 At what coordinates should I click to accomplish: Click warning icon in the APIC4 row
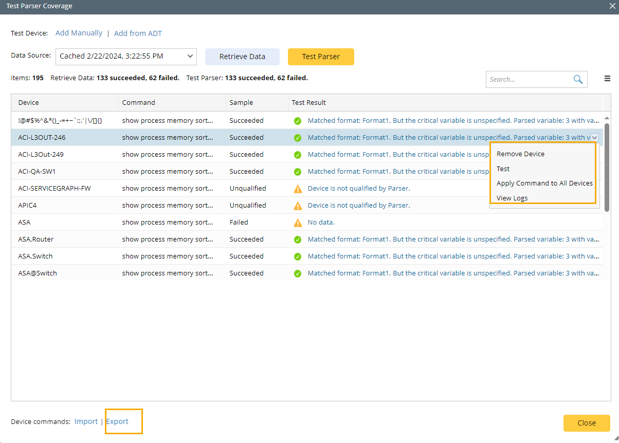tap(298, 206)
